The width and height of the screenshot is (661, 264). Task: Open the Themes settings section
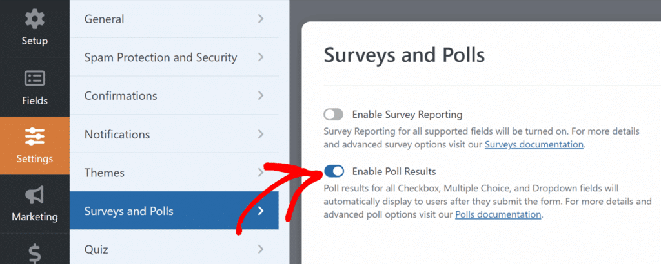pos(105,173)
